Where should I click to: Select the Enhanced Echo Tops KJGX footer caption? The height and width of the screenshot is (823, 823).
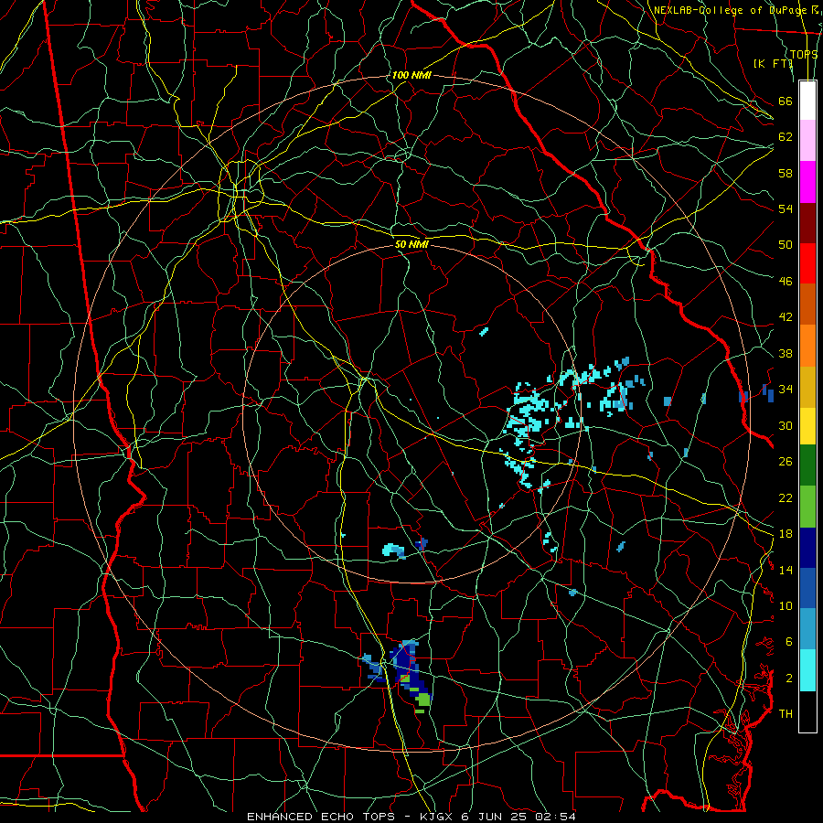click(411, 817)
